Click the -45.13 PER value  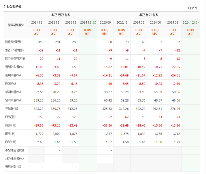click(x=56, y=125)
